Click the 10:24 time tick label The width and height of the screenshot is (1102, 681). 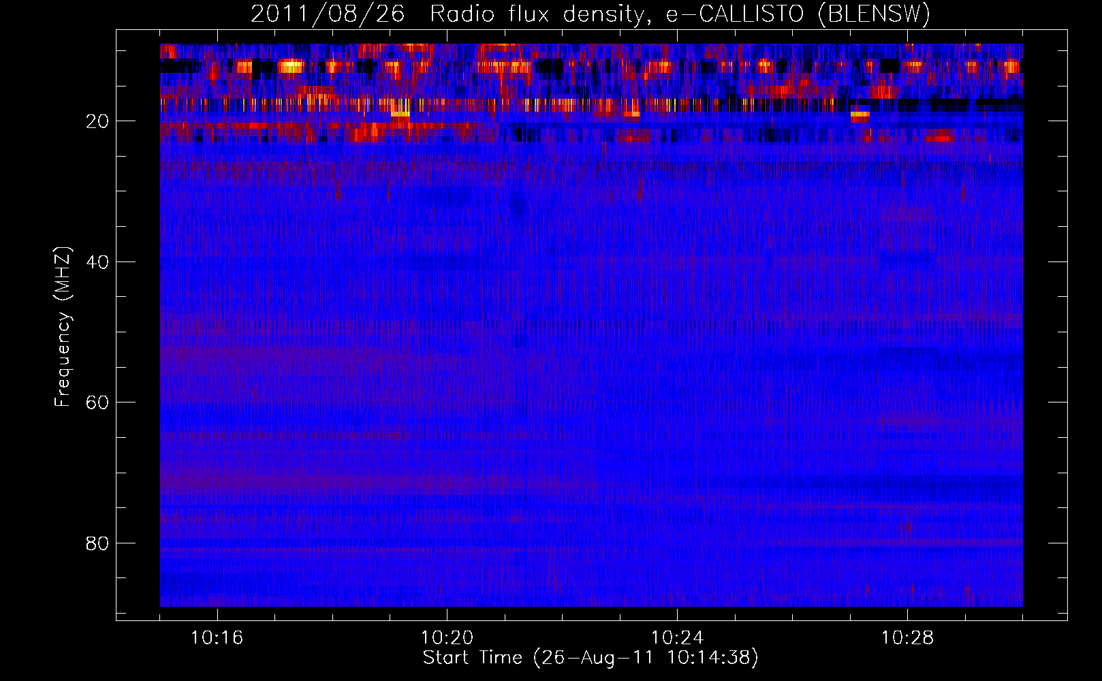pyautogui.click(x=678, y=638)
